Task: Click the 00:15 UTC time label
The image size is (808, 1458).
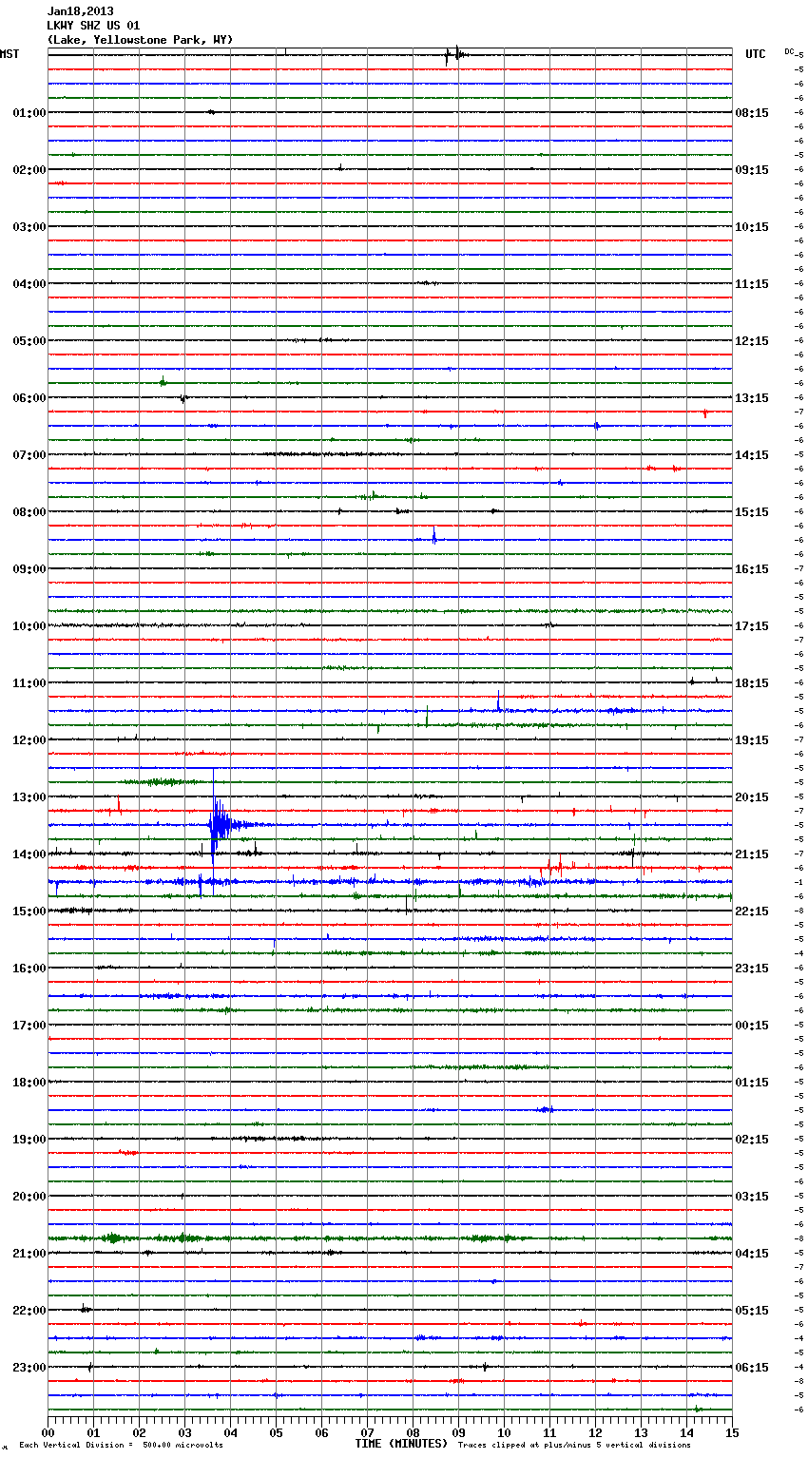Action: click(x=752, y=1026)
